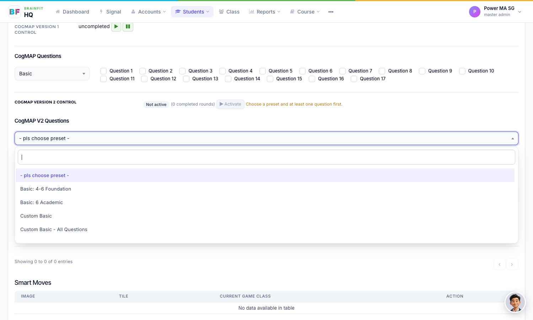
Task: Check the Question 15 checkbox
Action: (x=270, y=79)
